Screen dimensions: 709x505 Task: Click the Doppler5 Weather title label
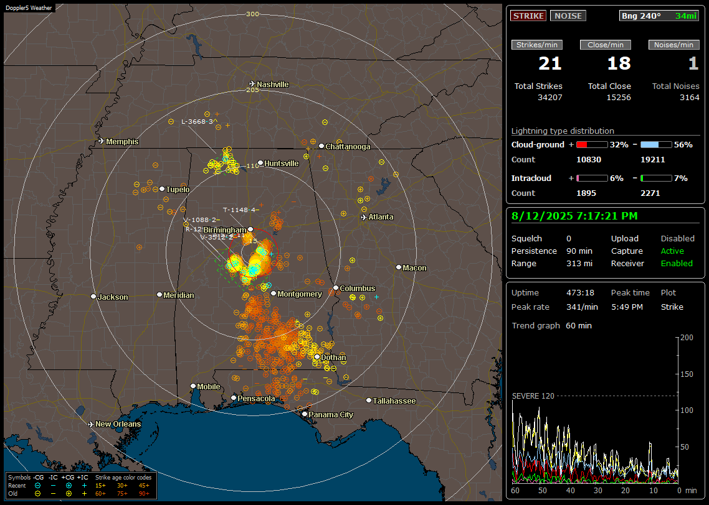pyautogui.click(x=29, y=7)
